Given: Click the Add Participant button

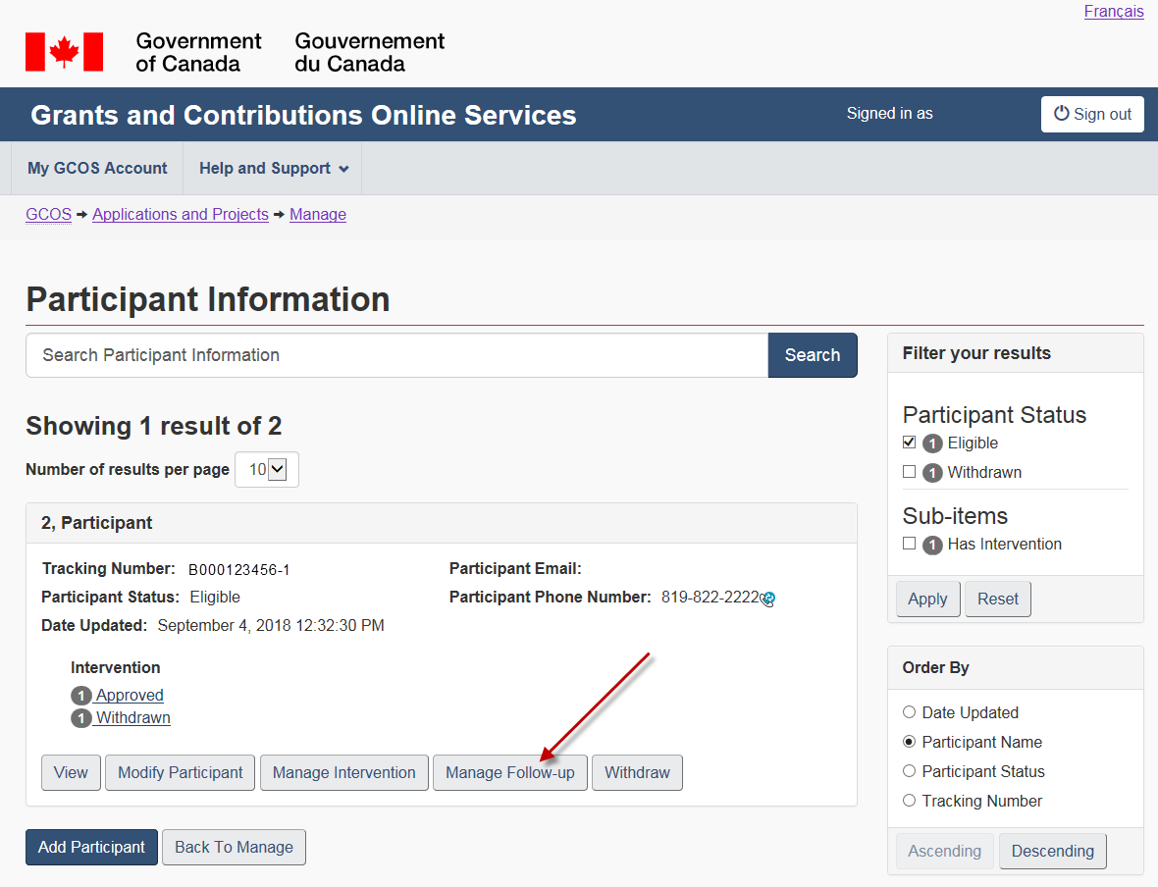Looking at the screenshot, I should click(91, 847).
